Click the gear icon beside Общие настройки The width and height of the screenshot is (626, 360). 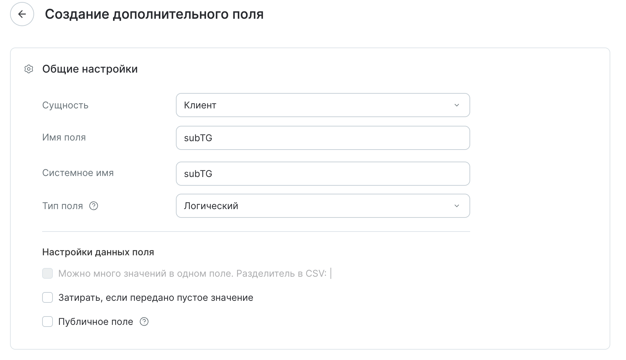coord(29,69)
